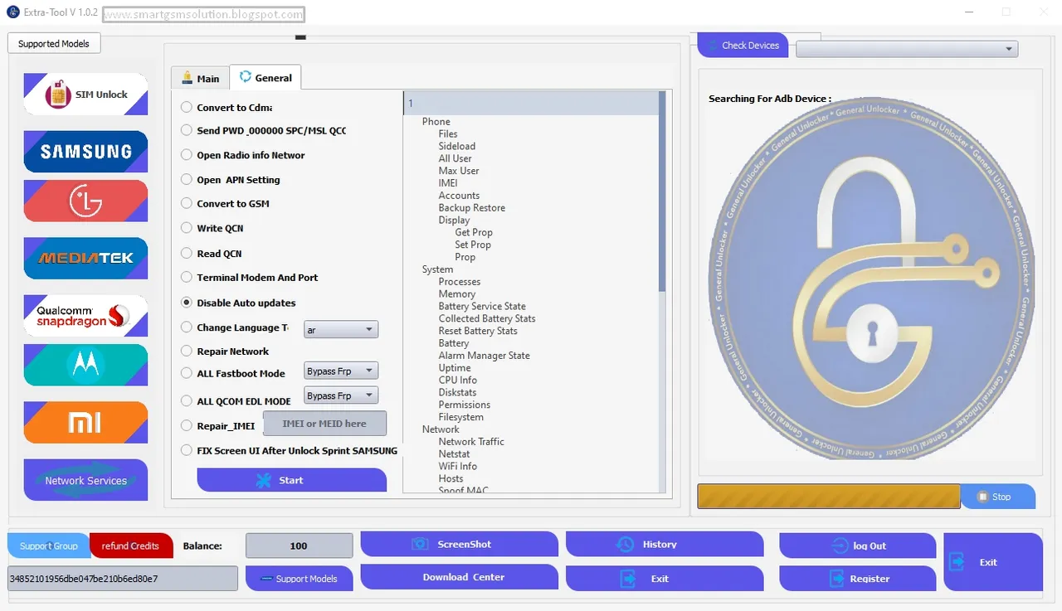
Task: Switch to the Main tab
Action: 200,78
